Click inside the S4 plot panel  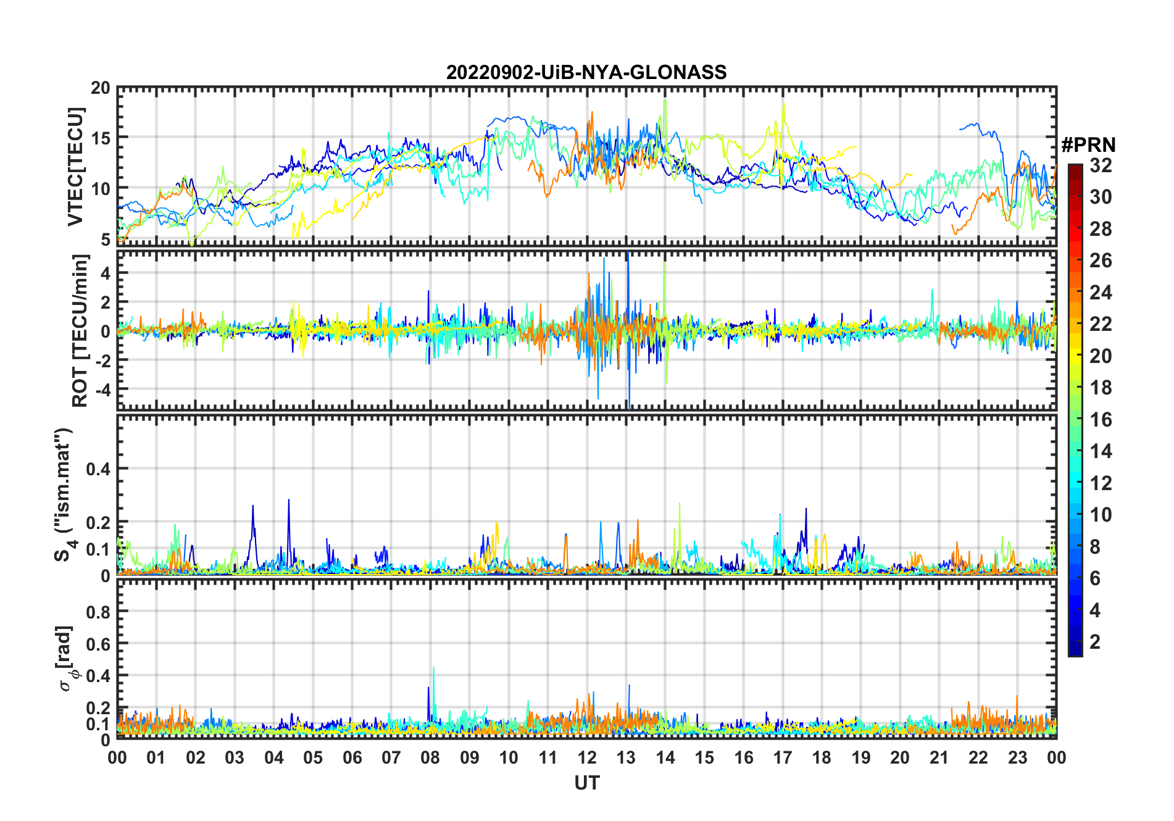point(586,494)
